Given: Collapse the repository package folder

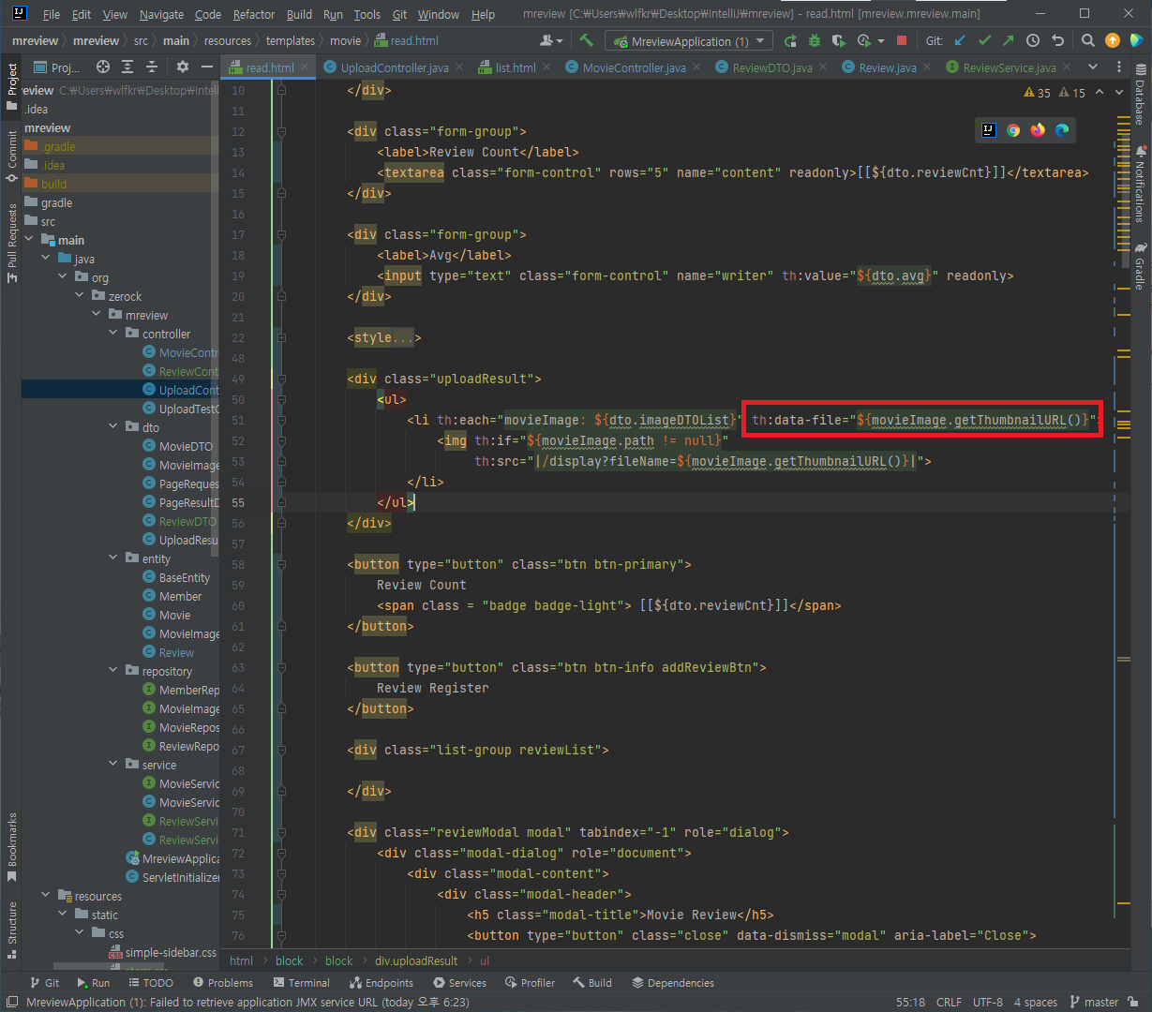Looking at the screenshot, I should pyautogui.click(x=114, y=671).
